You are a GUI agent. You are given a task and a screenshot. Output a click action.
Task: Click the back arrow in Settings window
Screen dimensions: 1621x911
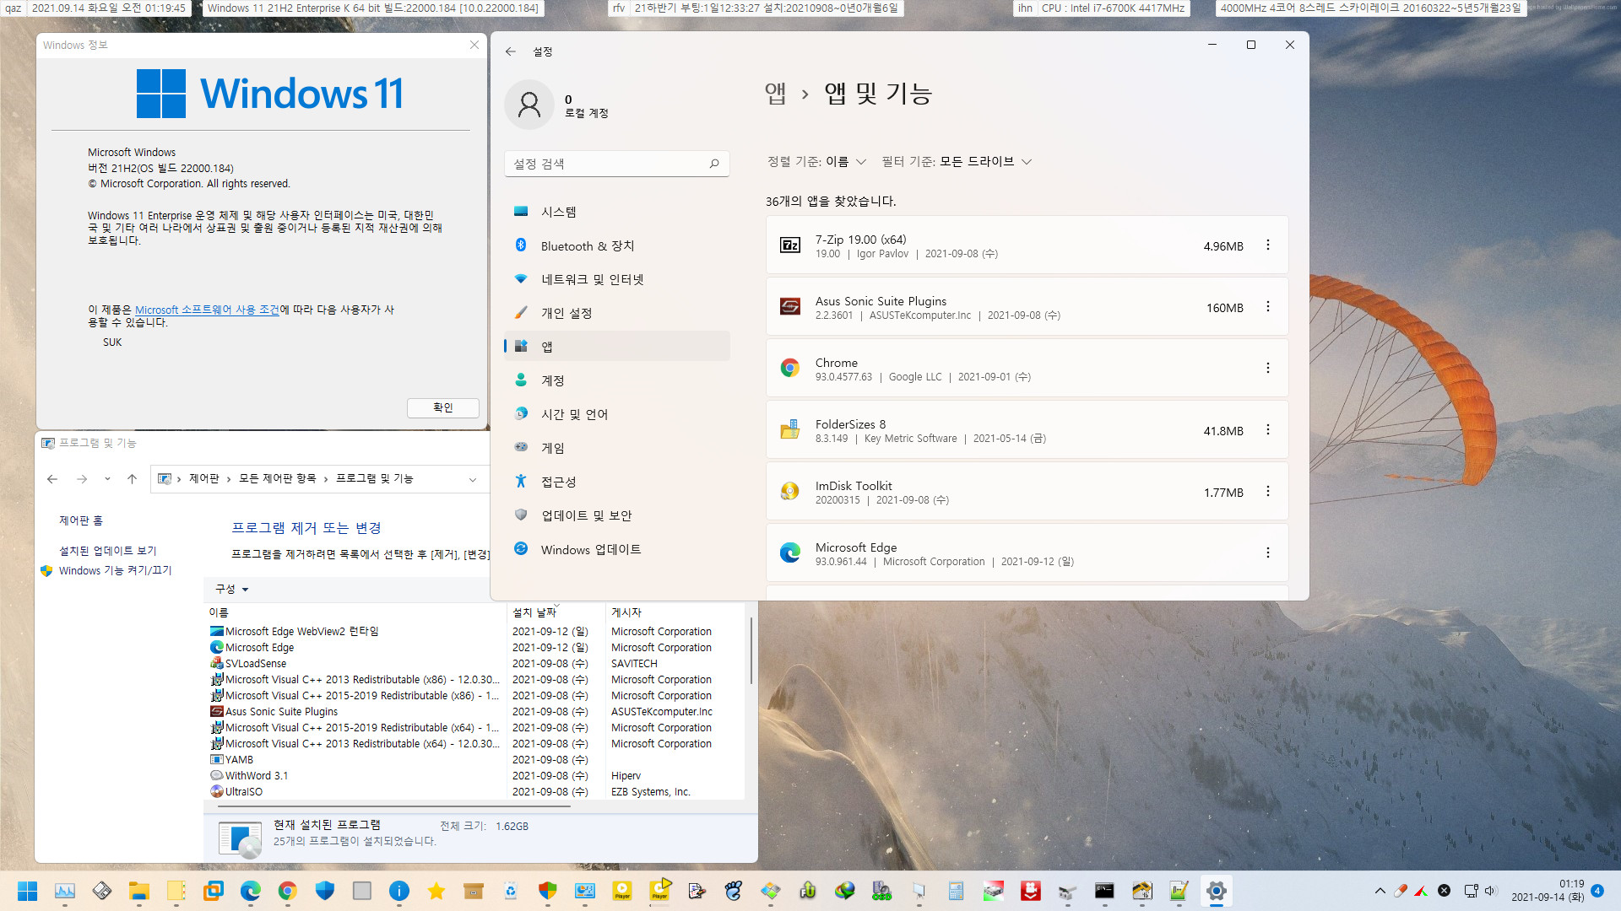coord(510,51)
